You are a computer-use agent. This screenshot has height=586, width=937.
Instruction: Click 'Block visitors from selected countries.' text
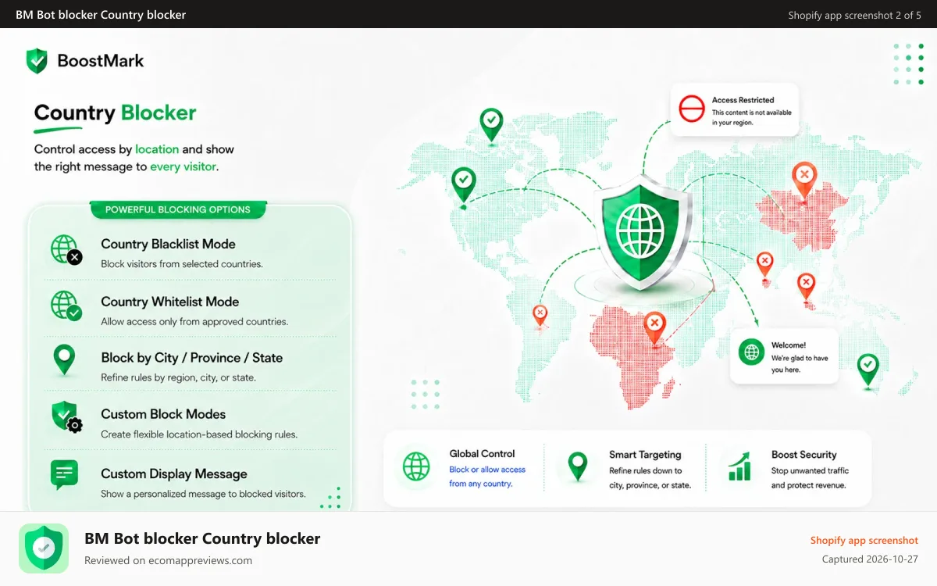pos(182,264)
